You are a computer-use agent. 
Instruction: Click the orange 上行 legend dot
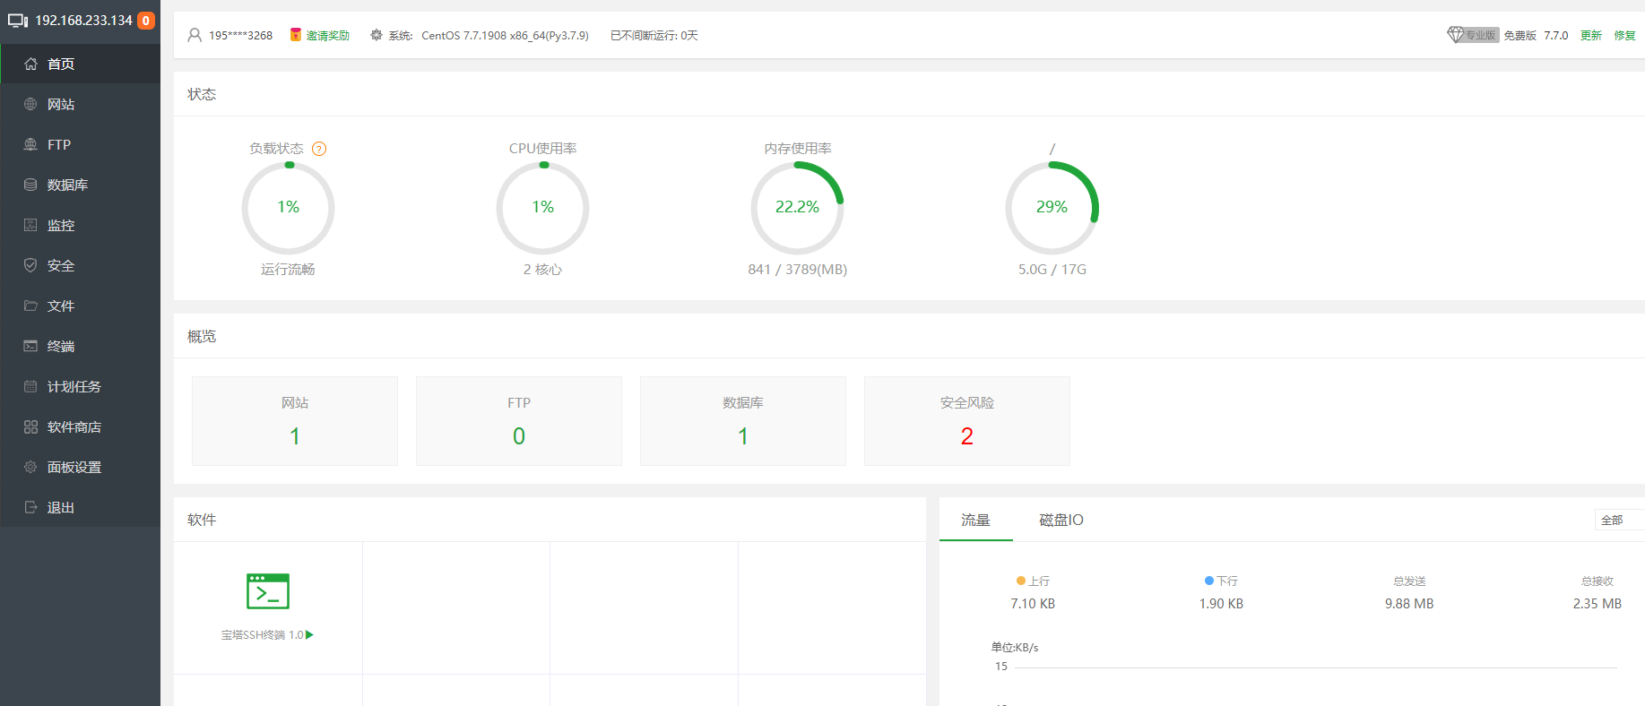coord(1020,581)
